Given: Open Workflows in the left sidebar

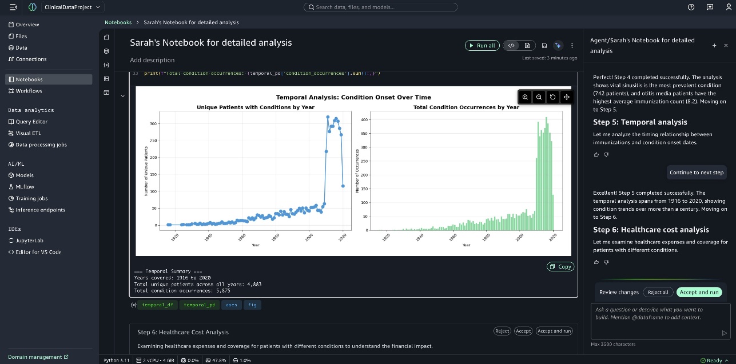Looking at the screenshot, I should tap(29, 91).
